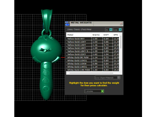Click the SPG column header
156x117 pixels.
pyautogui.click(x=116, y=35)
